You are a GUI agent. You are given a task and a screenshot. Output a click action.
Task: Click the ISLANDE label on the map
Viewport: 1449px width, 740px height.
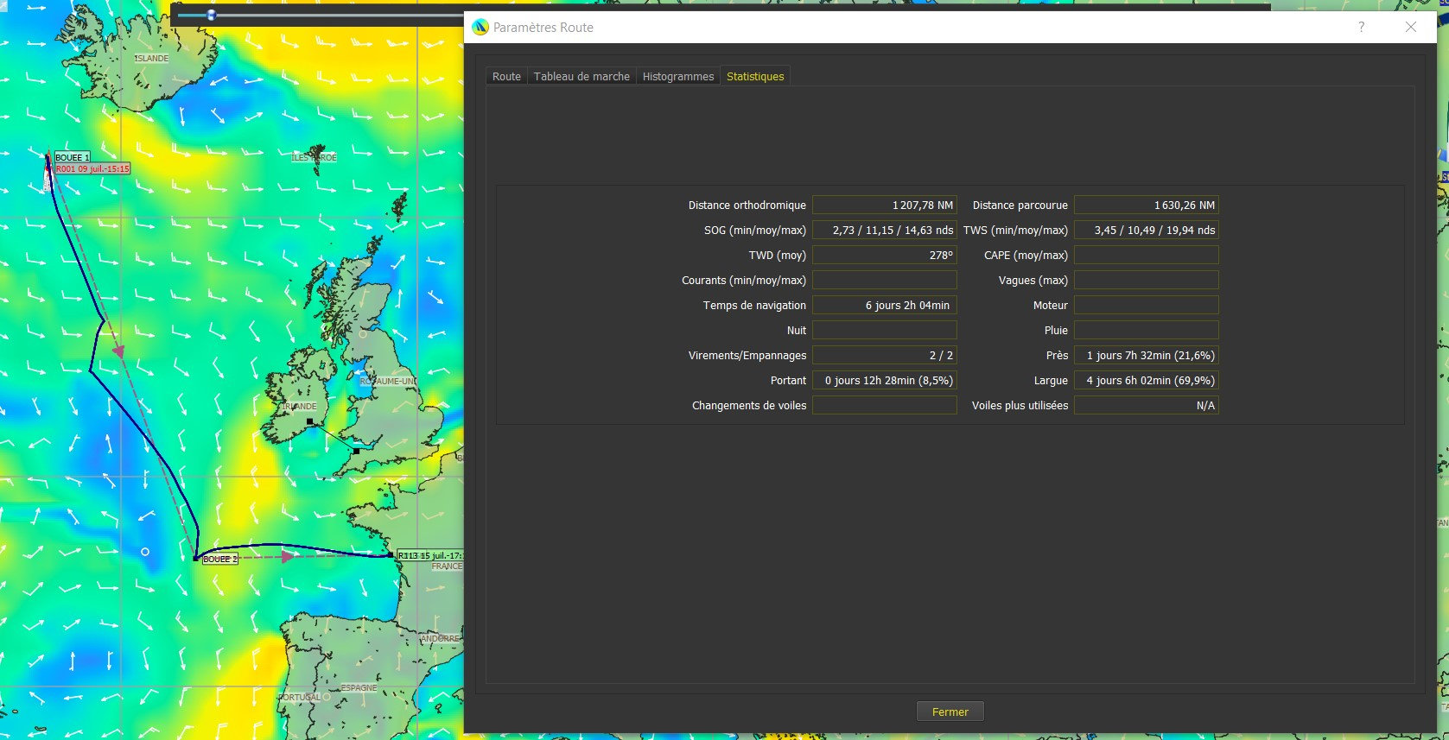[x=152, y=59]
